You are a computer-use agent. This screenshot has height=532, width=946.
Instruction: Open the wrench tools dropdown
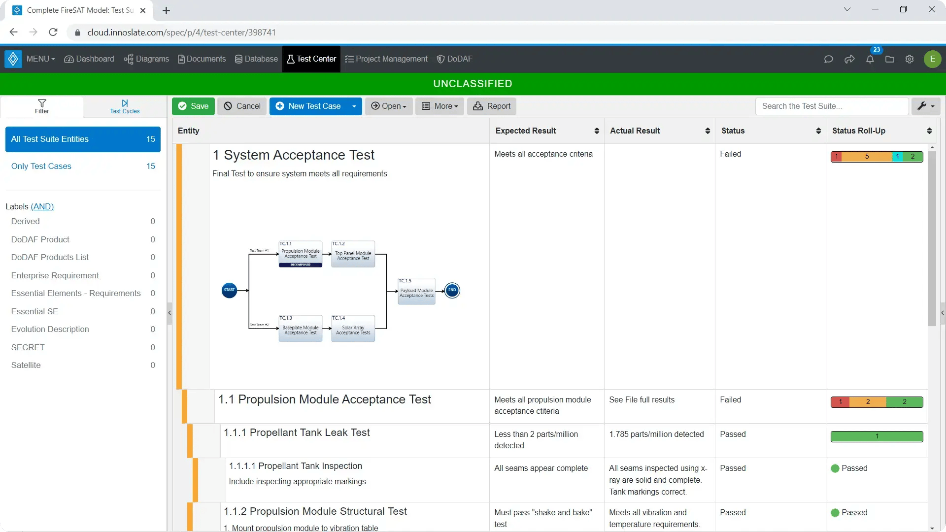[x=926, y=106]
